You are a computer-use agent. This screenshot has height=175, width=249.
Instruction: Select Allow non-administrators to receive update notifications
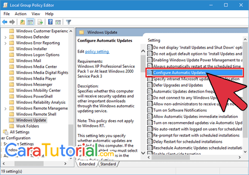coord(194,104)
